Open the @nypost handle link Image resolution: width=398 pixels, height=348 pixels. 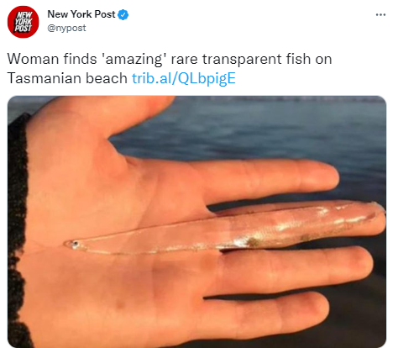point(66,28)
